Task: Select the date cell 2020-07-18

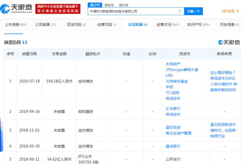Action: (29, 81)
